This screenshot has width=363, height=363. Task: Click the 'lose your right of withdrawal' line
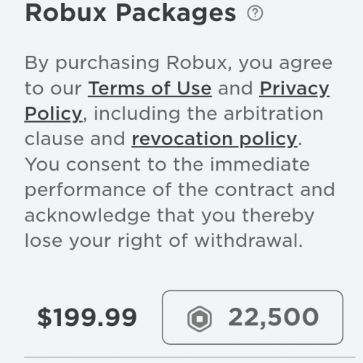tap(164, 241)
